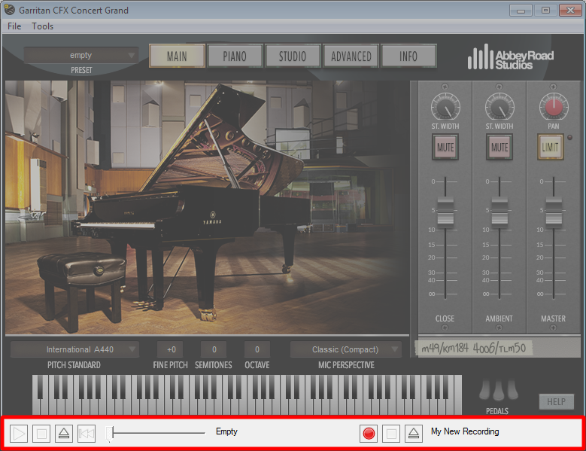586x451 pixels.
Task: Click the Fine Pitch value box
Action: click(170, 349)
